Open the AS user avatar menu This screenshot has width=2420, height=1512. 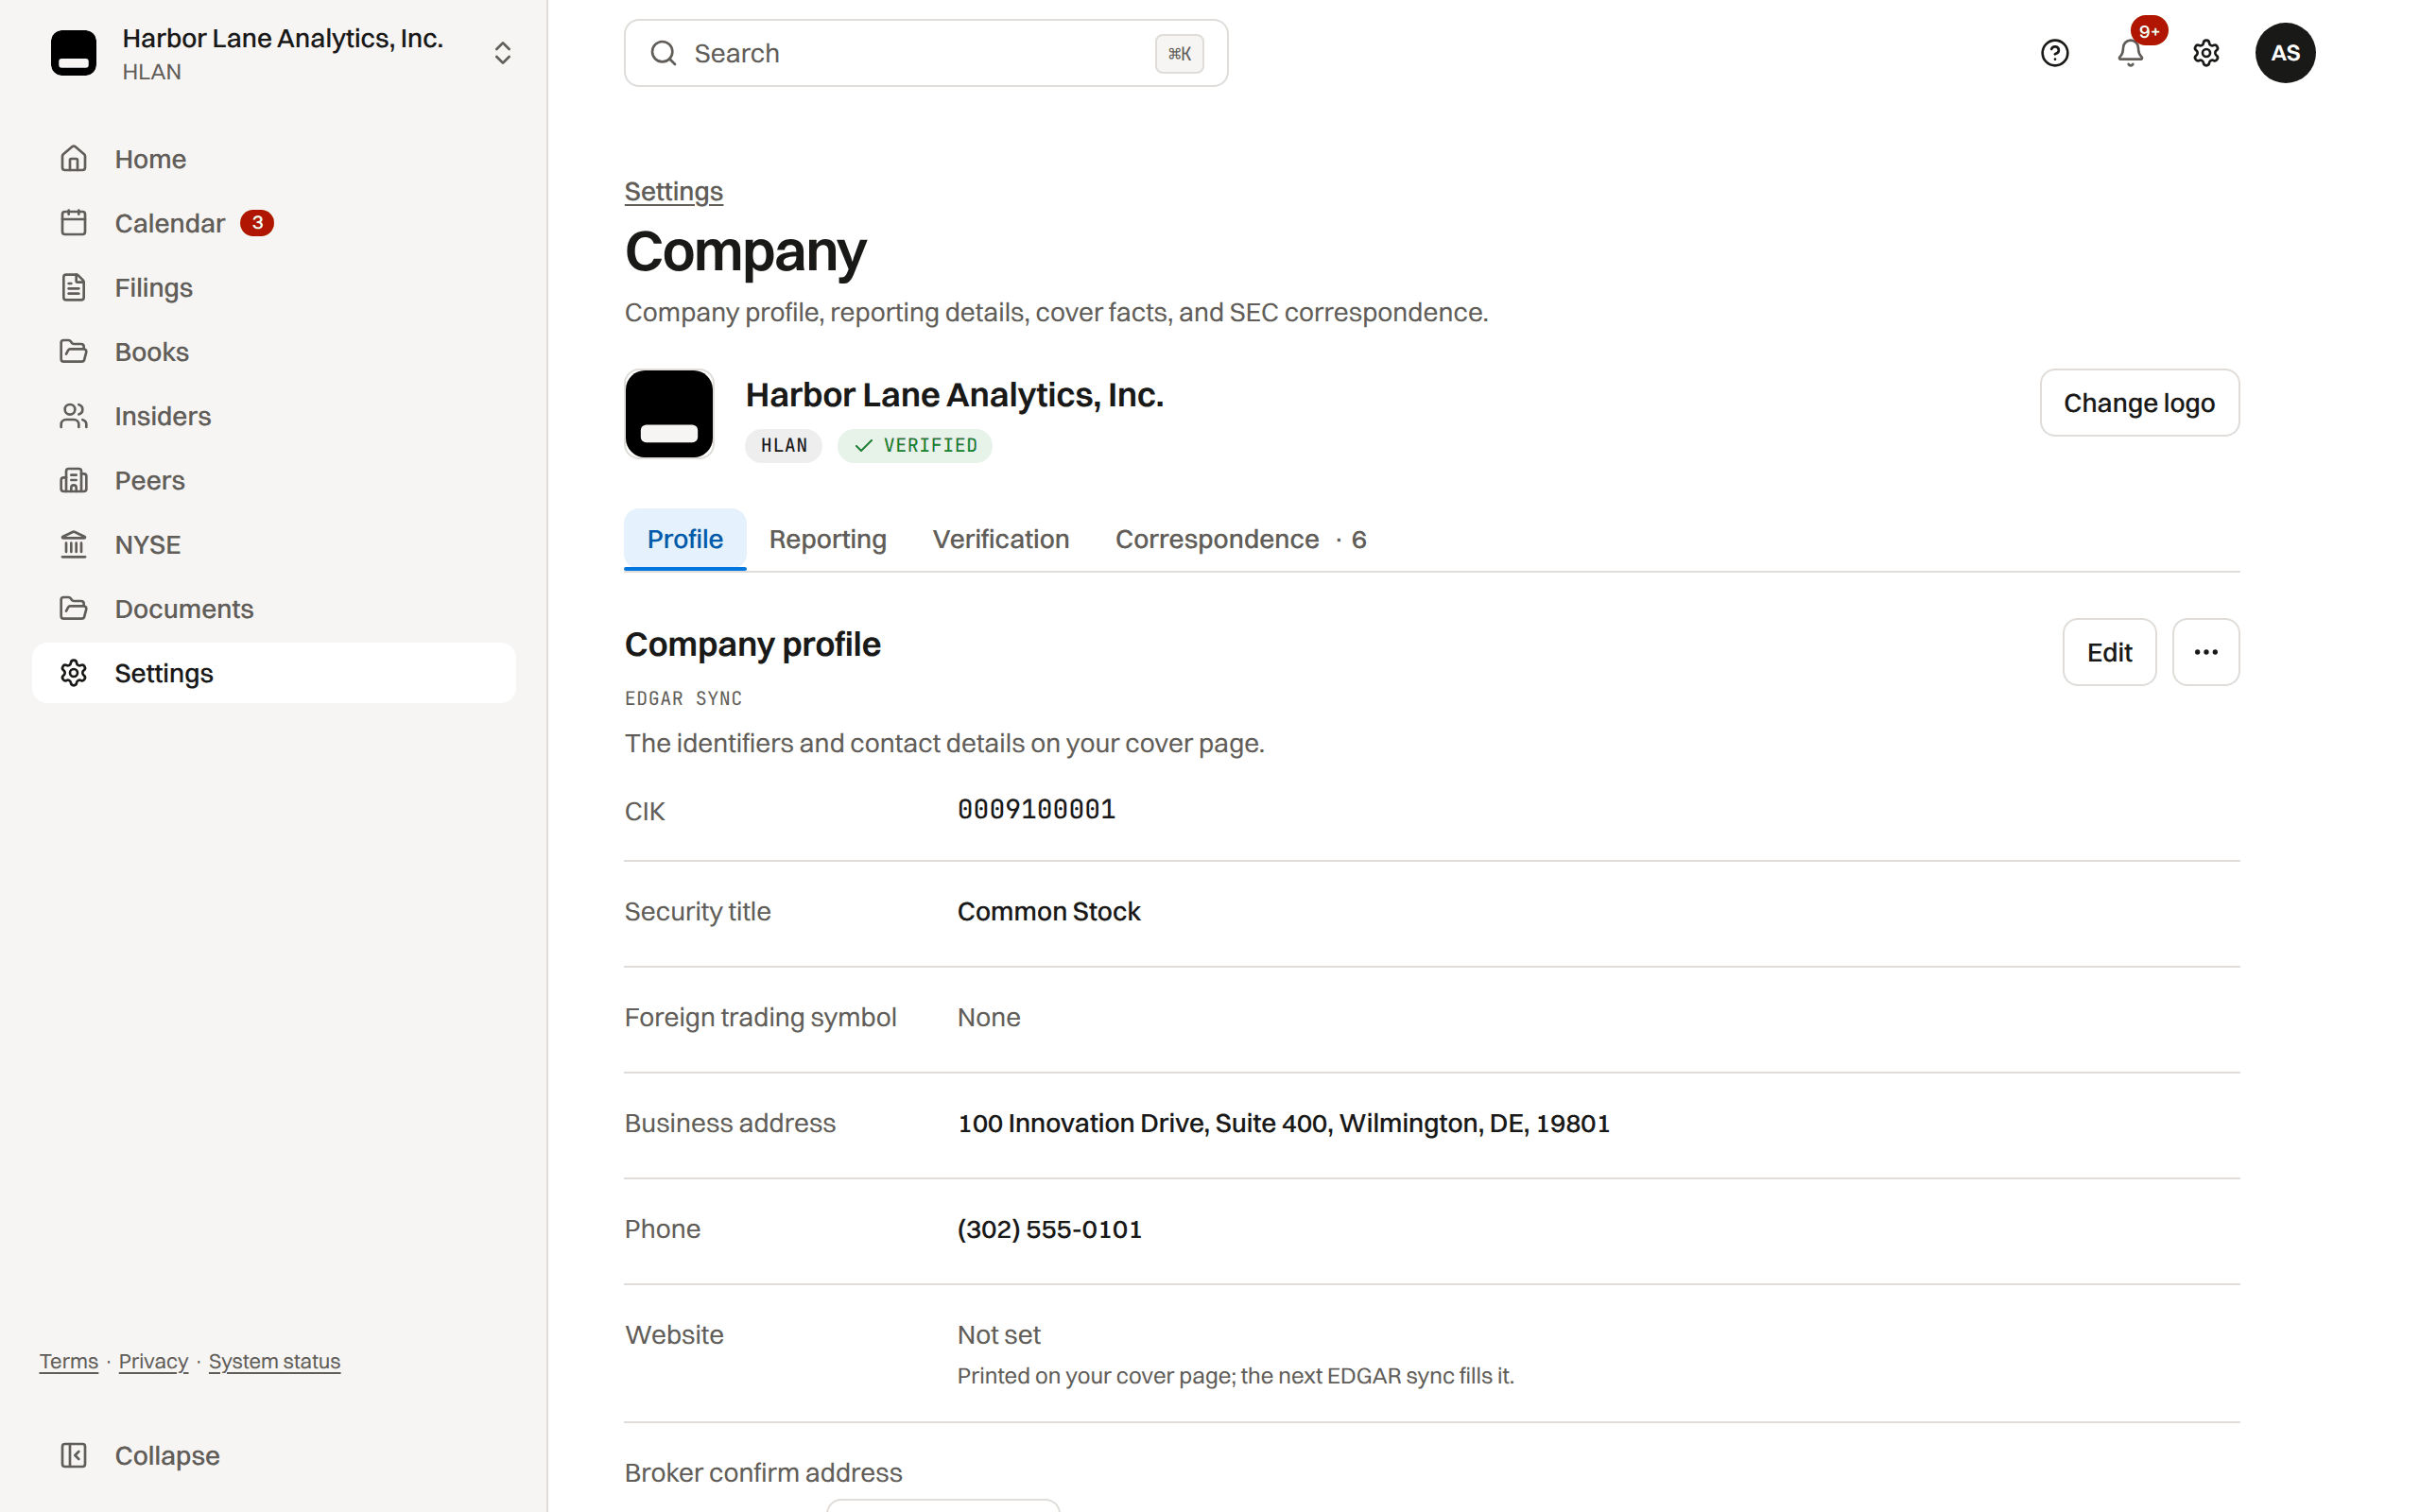coord(2285,53)
